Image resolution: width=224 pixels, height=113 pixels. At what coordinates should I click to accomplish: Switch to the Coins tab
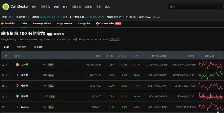pos(24,24)
